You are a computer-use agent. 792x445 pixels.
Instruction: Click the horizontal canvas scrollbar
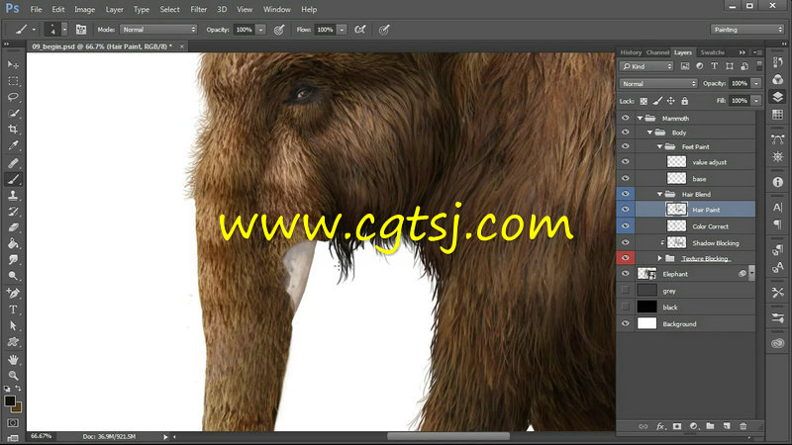click(x=448, y=436)
